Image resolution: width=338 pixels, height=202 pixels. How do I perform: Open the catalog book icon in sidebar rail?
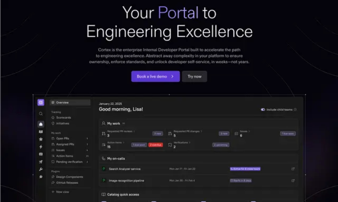click(x=41, y=132)
